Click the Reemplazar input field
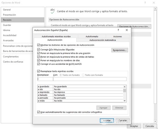The height and width of the screenshot is (129, 158). point(45,79)
